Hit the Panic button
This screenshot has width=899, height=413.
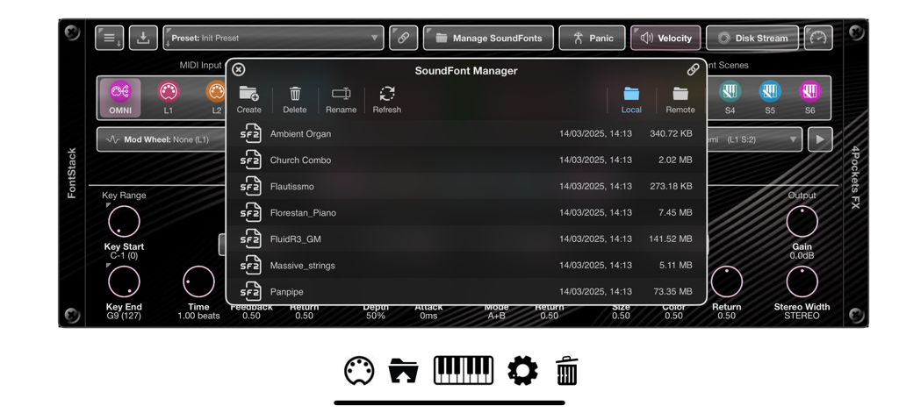(593, 39)
